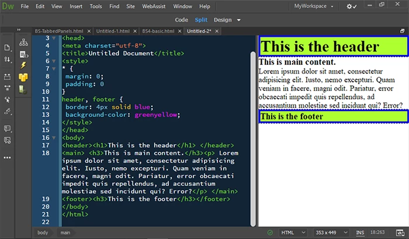Click the site structure hierarchy icon
Viewport: 409px width, 239px height.
tap(23, 42)
